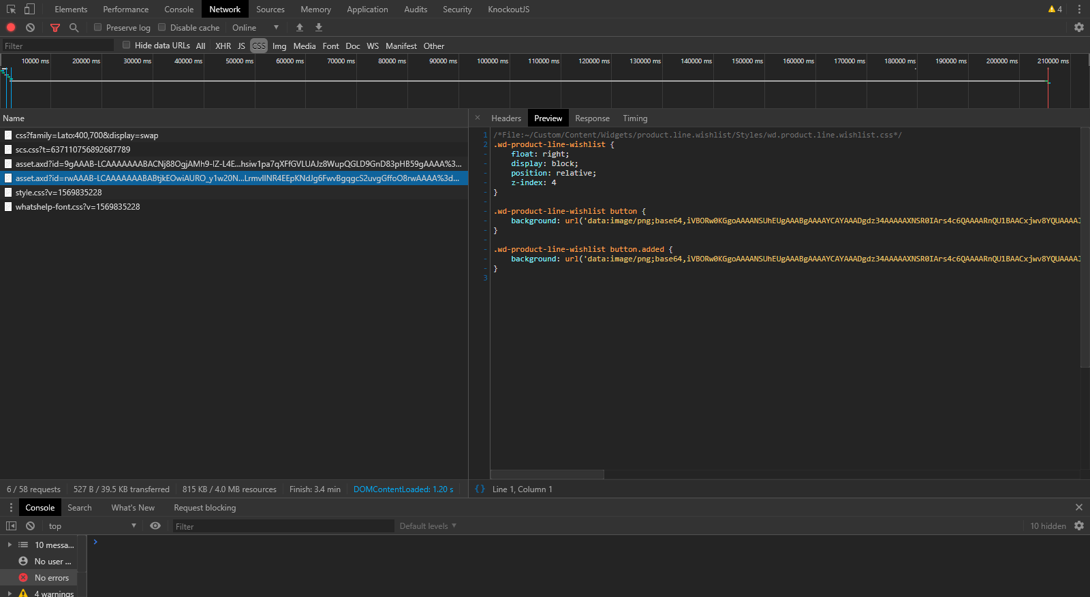Open the Search drawer tab
1090x597 pixels.
pos(80,508)
